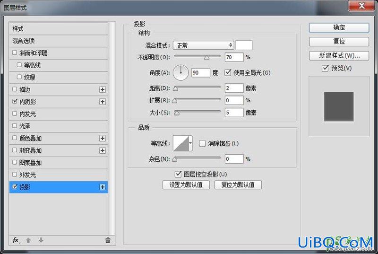378x254 pixels.
Task: Click the 扩展 value field showing 0
Action: click(234, 100)
